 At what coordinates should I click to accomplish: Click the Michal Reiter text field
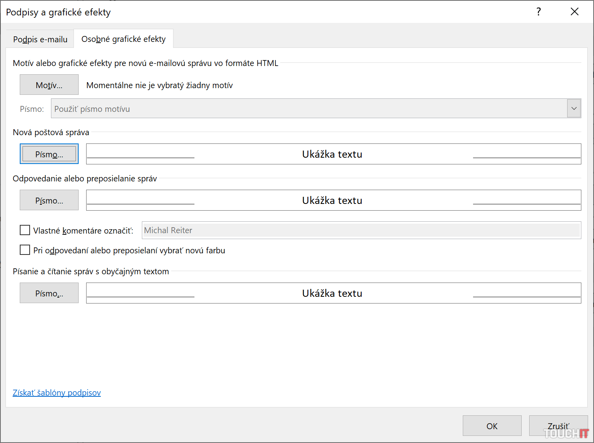361,230
